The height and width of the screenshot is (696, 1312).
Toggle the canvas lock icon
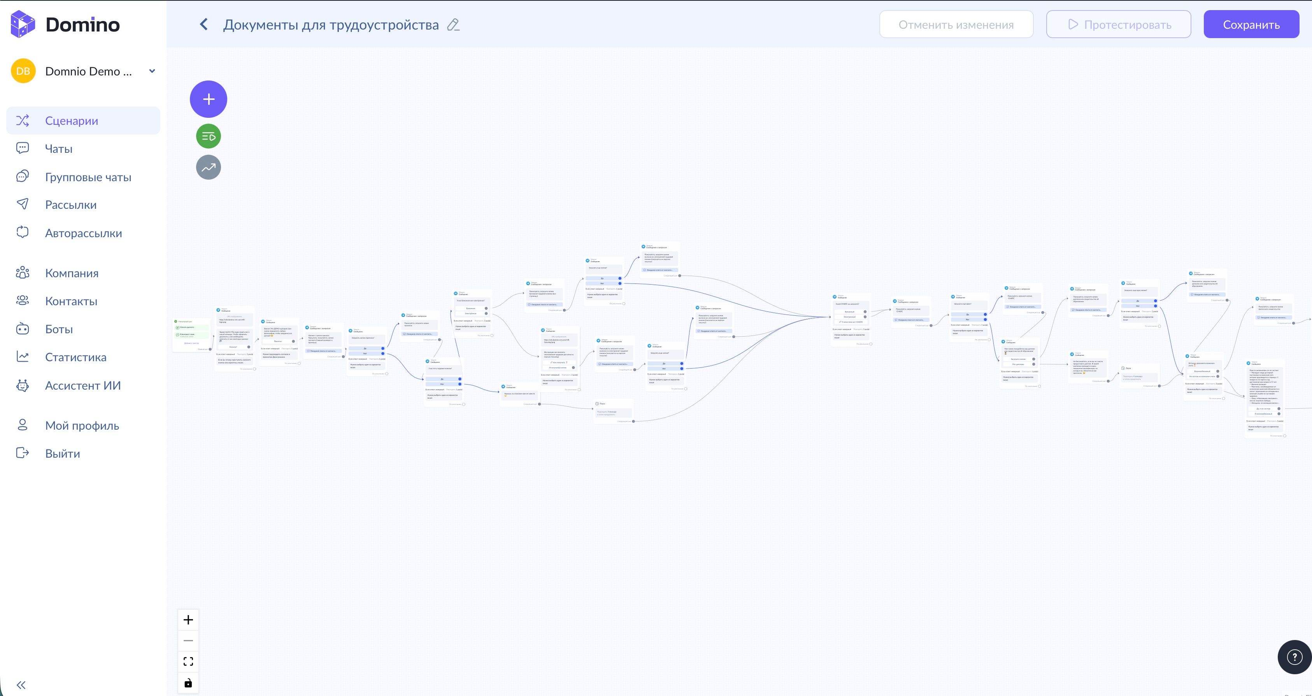click(188, 683)
